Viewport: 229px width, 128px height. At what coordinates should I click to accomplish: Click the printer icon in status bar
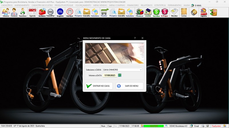pyautogui.click(x=203, y=126)
